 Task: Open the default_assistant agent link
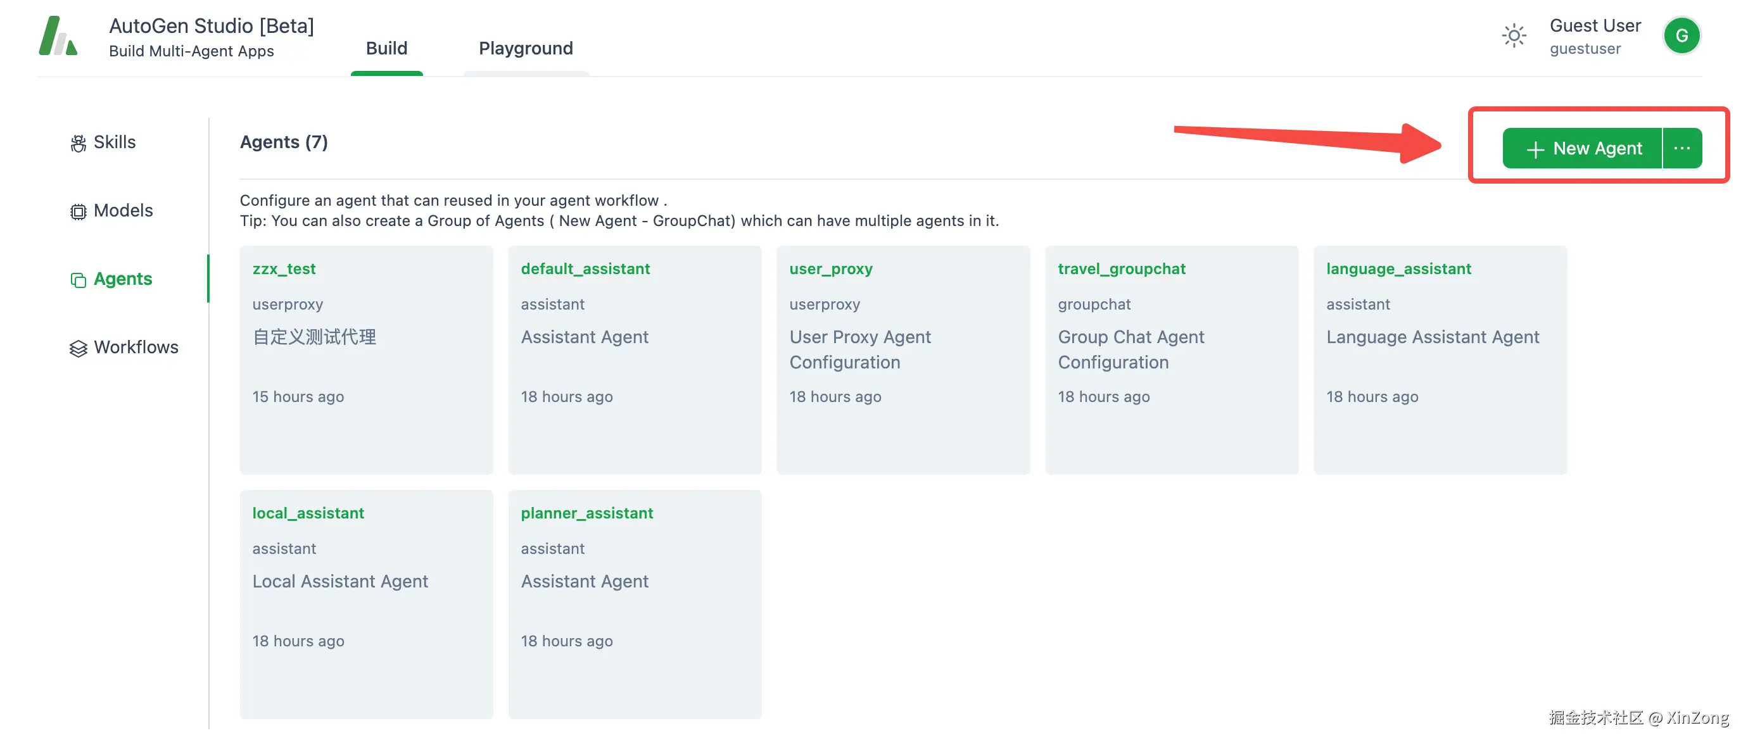tap(585, 268)
